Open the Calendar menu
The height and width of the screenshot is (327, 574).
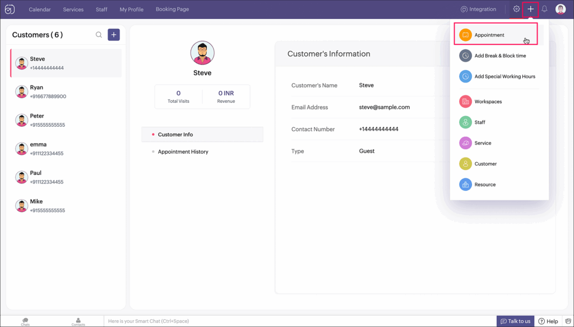point(40,10)
